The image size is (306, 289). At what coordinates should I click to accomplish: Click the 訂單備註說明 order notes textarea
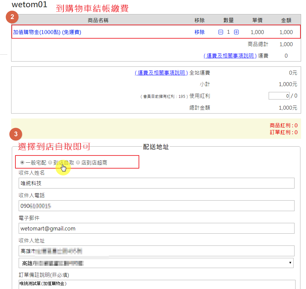point(157,284)
